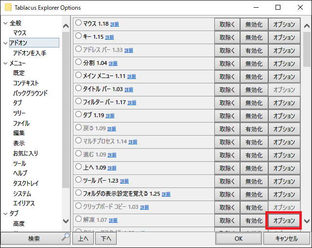Disable the キー addon with 無効化
Screen dimensions: 312x248
point(254,37)
